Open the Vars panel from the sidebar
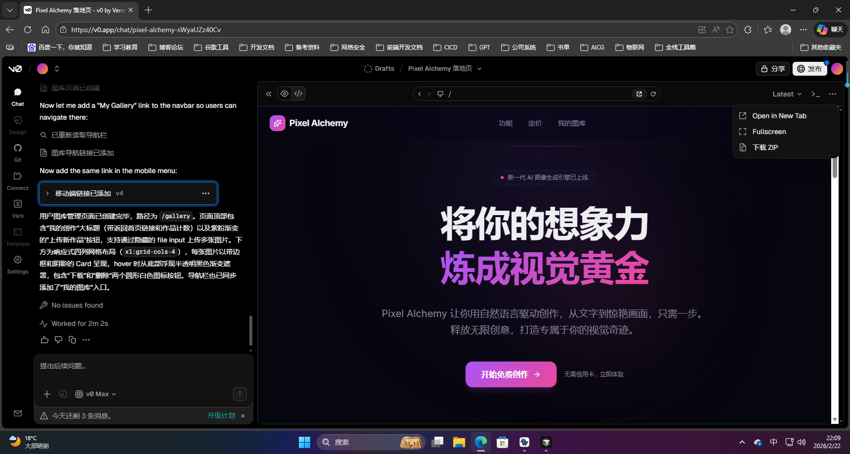Image resolution: width=850 pixels, height=454 pixels. [x=17, y=208]
